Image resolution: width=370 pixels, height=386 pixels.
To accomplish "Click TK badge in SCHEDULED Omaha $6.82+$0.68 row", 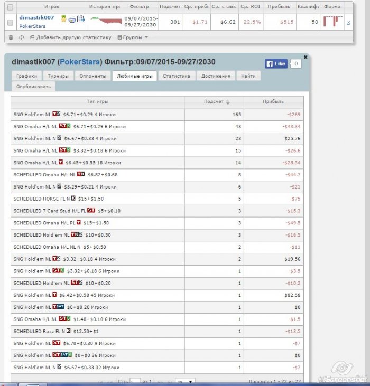I will (81, 174).
